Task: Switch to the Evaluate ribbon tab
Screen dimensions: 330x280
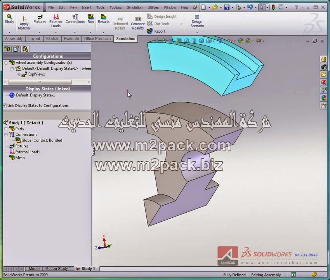Action: [x=71, y=38]
